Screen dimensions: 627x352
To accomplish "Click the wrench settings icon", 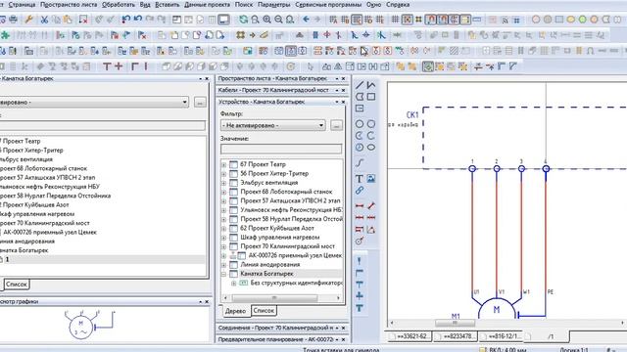I will click(x=28, y=20).
